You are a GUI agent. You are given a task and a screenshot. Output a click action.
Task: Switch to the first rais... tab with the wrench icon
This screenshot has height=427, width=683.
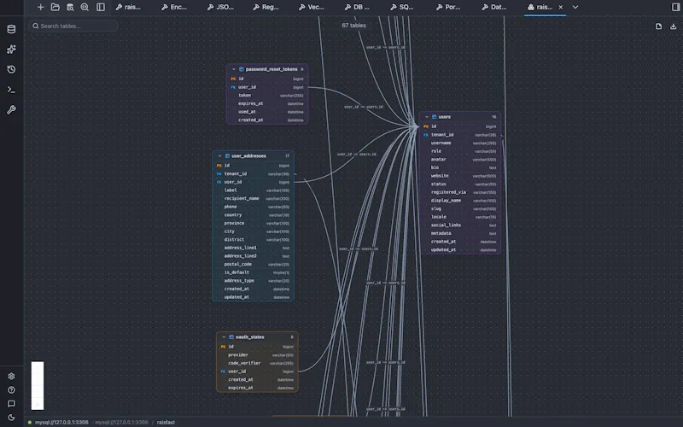128,7
